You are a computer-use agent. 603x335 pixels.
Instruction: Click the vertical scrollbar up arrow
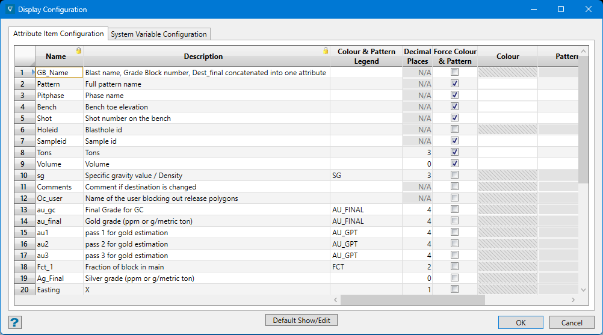[583, 52]
